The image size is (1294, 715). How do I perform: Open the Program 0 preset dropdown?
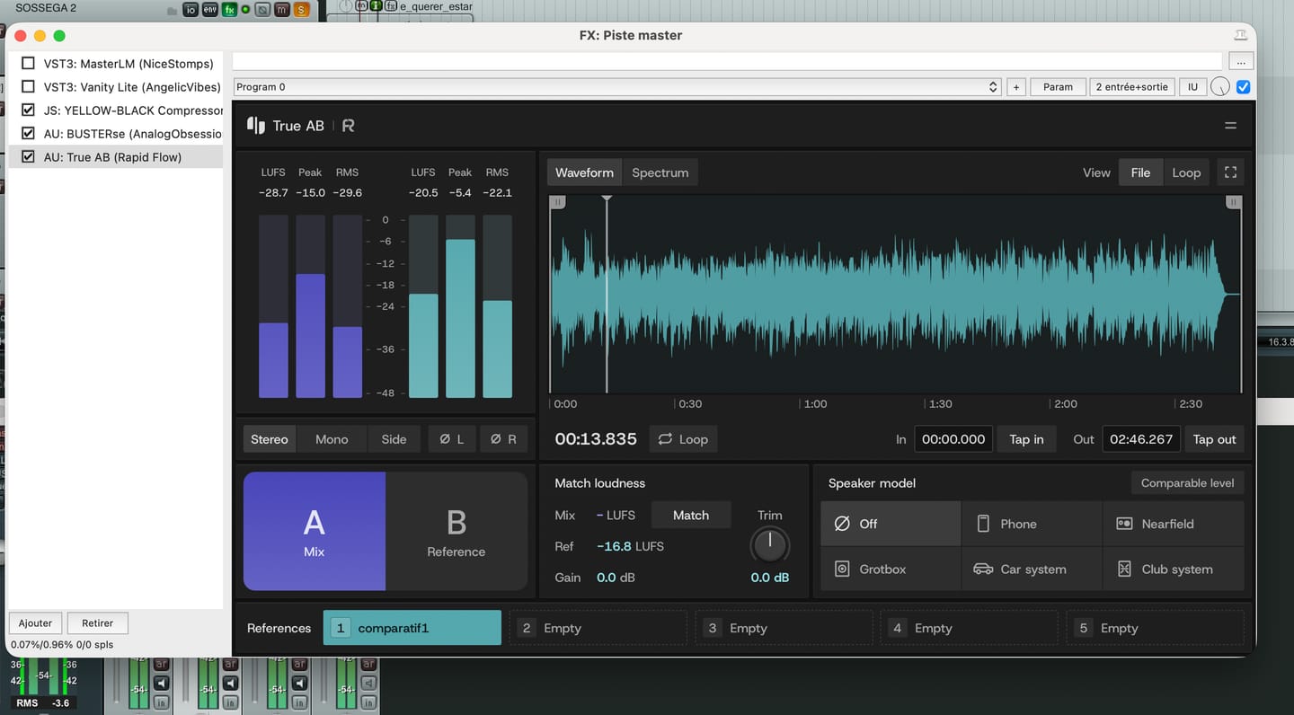pos(616,87)
